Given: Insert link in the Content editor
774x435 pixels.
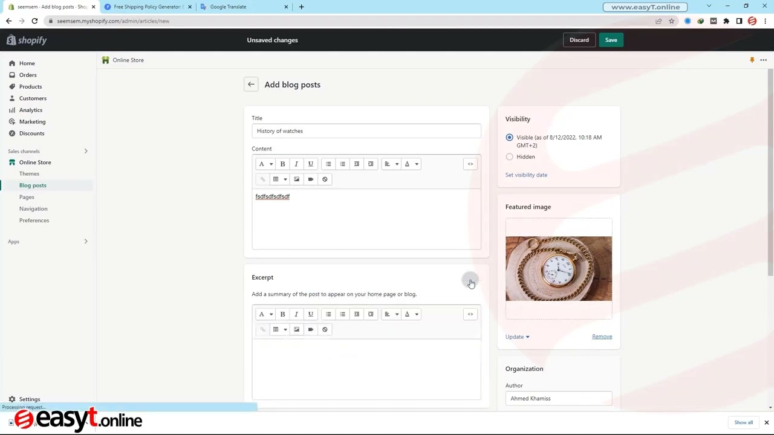Looking at the screenshot, I should point(262,179).
